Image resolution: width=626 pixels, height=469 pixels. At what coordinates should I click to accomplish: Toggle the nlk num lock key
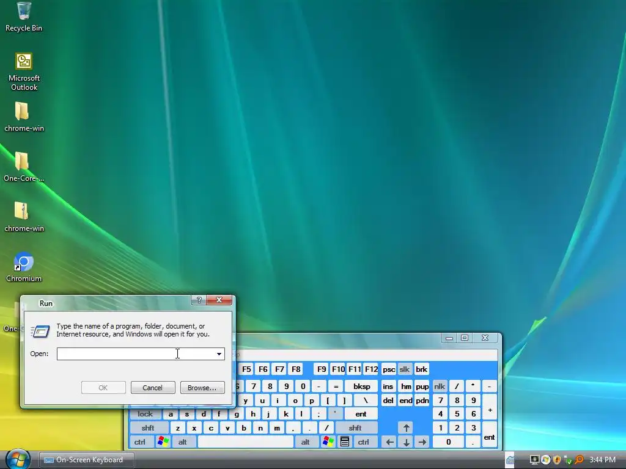440,386
